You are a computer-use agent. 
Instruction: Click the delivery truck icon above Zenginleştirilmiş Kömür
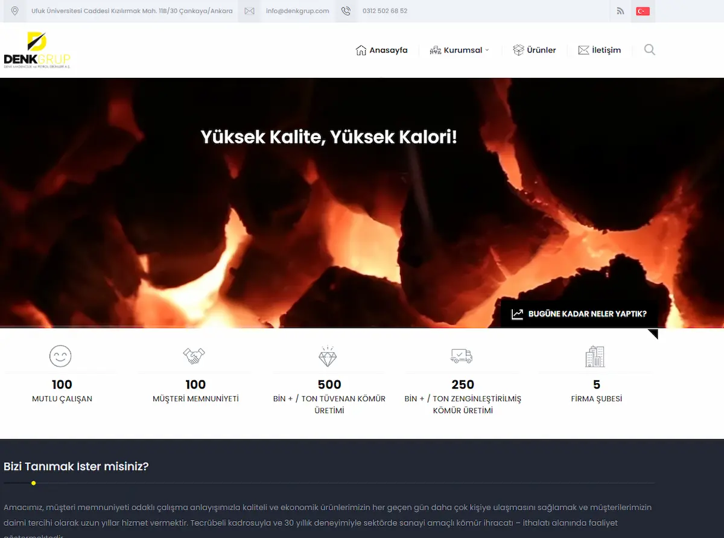coord(462,356)
